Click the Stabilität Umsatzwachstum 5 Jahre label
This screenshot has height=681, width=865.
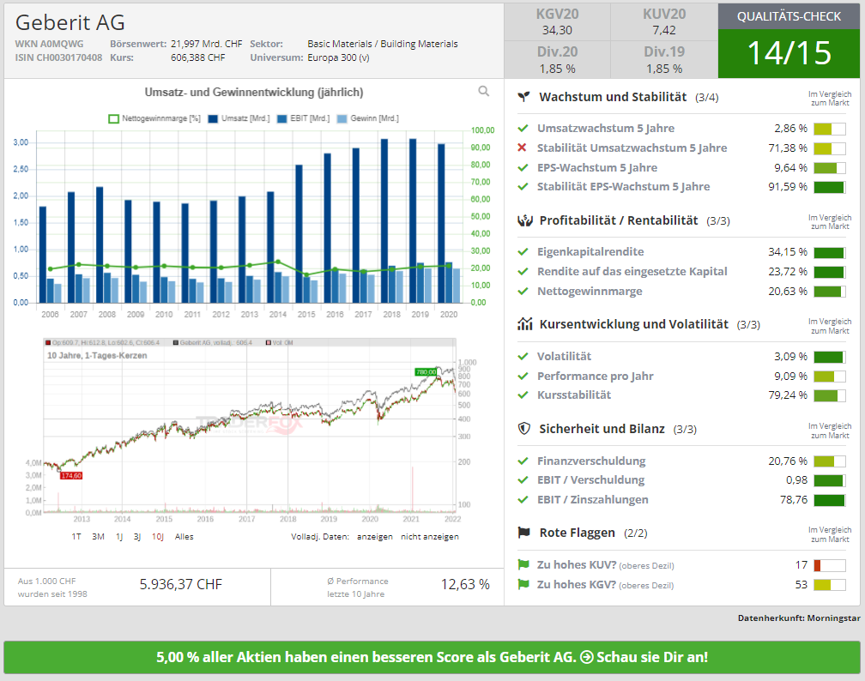pyautogui.click(x=632, y=148)
